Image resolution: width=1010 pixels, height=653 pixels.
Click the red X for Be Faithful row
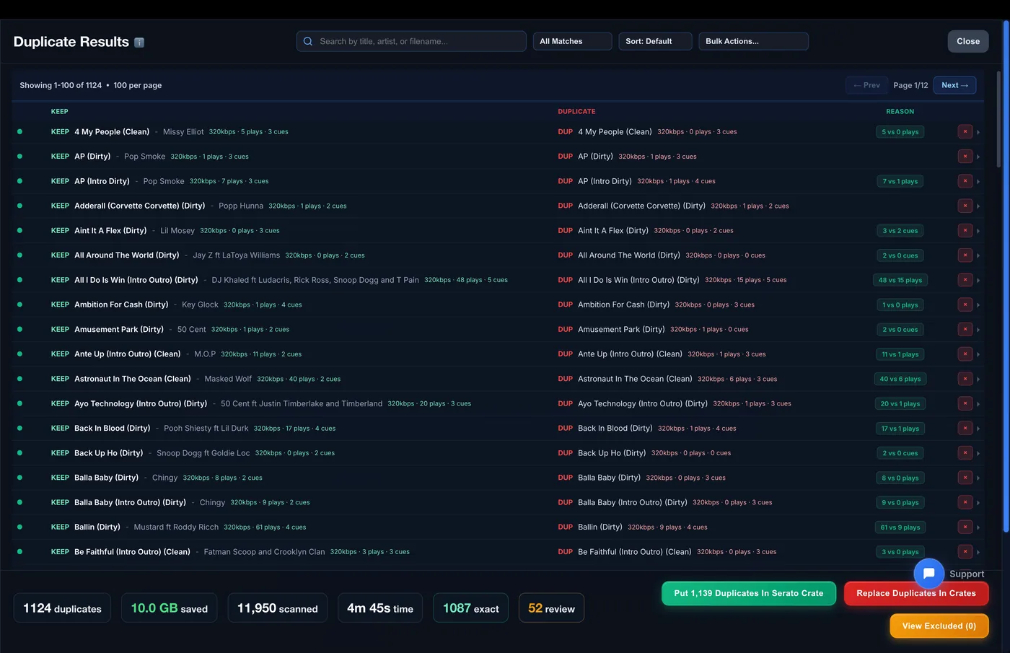coord(965,552)
